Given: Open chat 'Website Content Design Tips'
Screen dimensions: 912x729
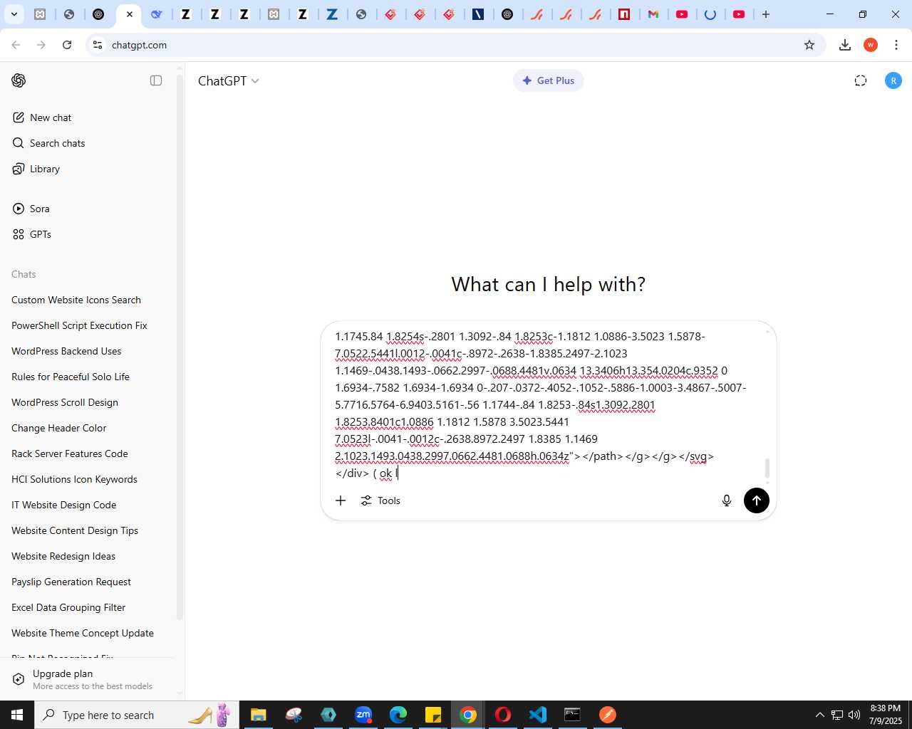Looking at the screenshot, I should [x=75, y=530].
